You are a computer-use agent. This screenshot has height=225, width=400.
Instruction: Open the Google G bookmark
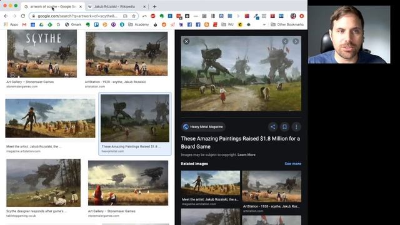point(58,24)
